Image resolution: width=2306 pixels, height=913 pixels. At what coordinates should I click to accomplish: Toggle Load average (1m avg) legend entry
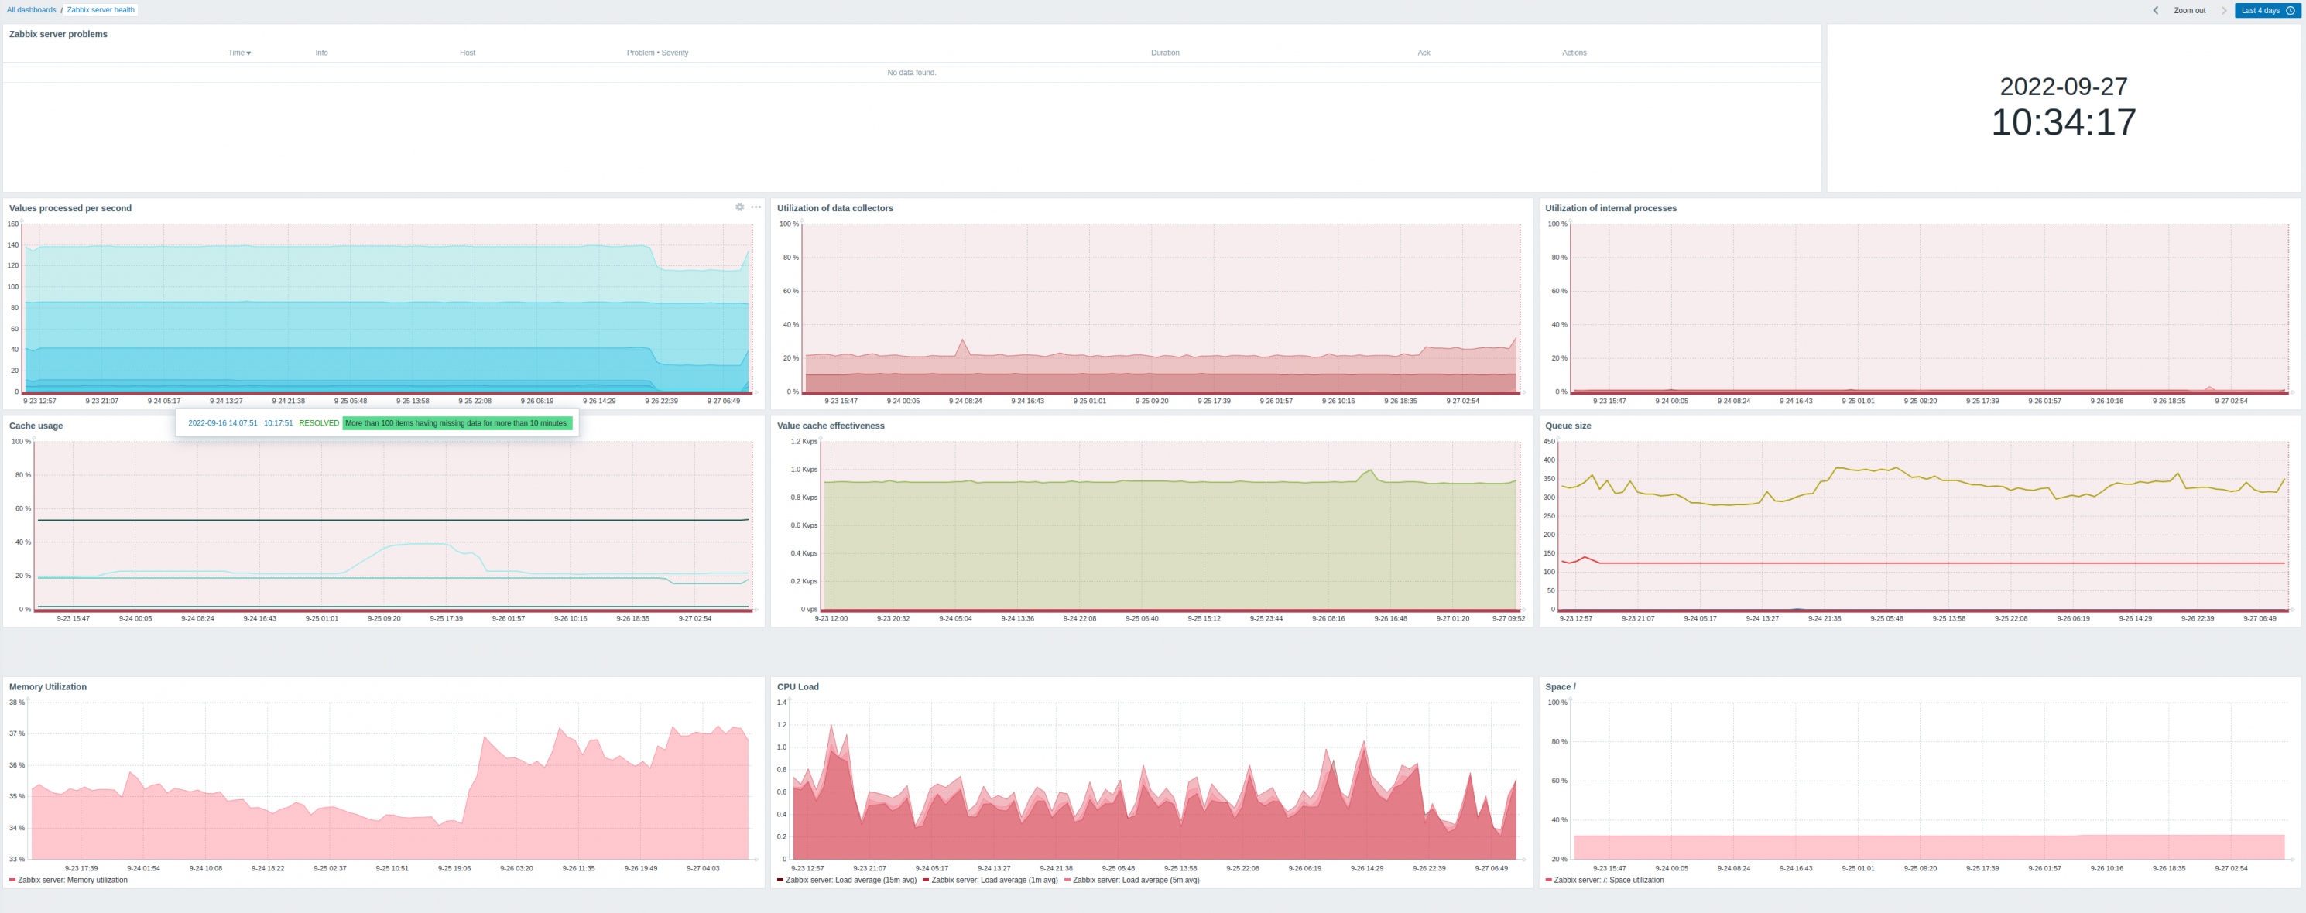pyautogui.click(x=994, y=880)
